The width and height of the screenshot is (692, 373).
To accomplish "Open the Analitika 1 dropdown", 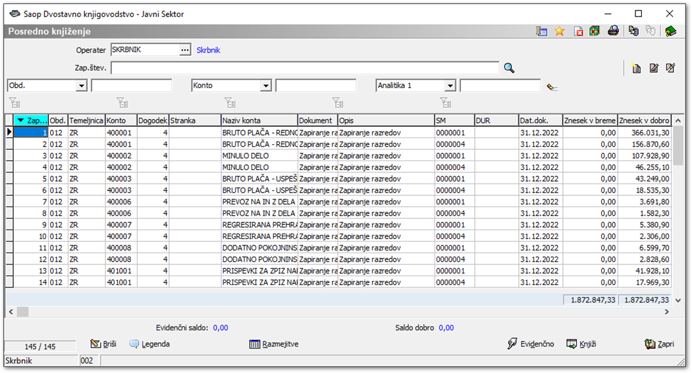I will (450, 86).
